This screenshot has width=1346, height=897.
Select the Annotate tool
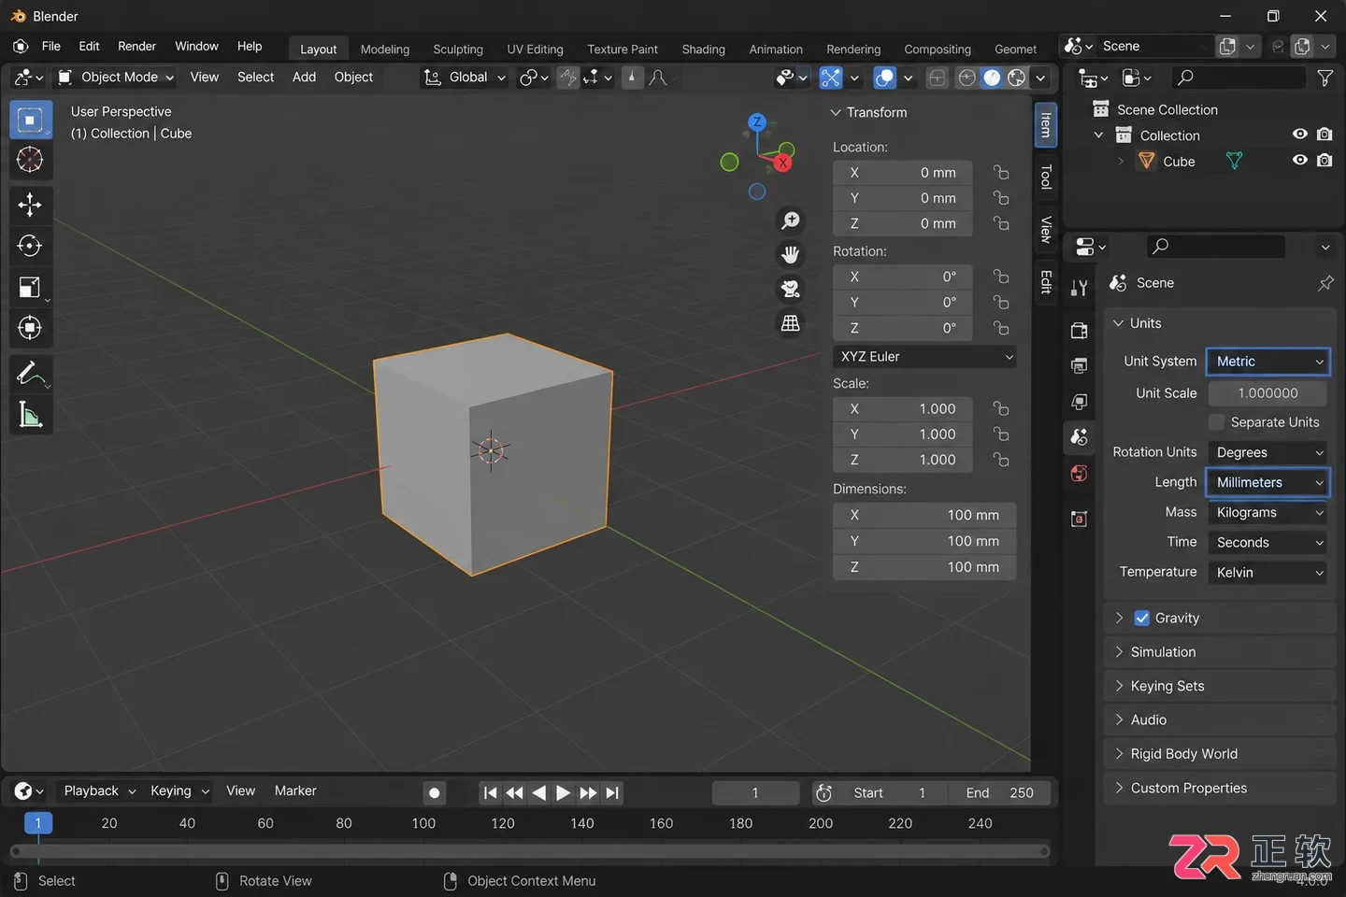30,374
